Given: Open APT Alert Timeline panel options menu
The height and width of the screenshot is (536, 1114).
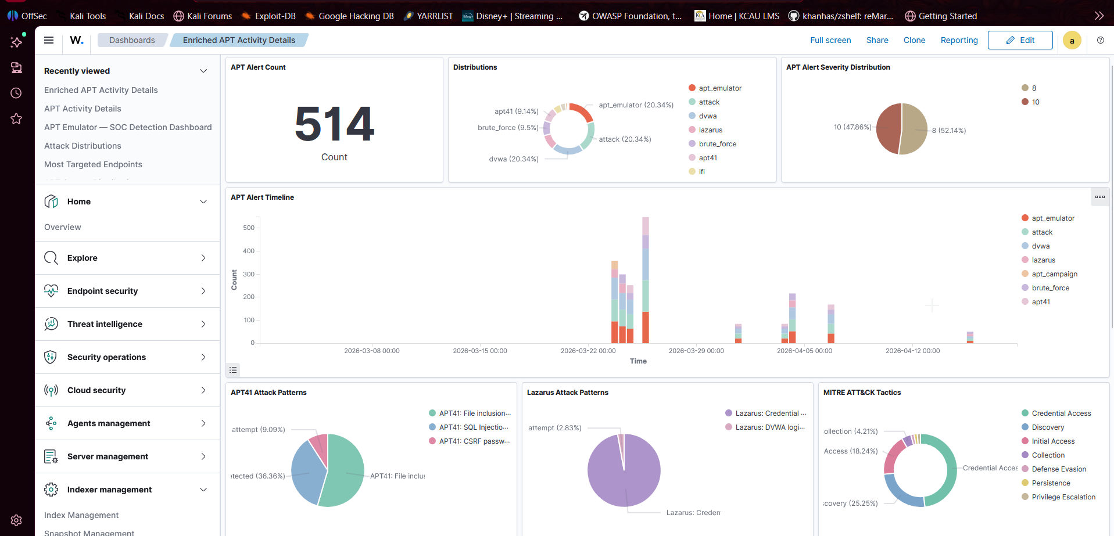Looking at the screenshot, I should tap(1099, 197).
